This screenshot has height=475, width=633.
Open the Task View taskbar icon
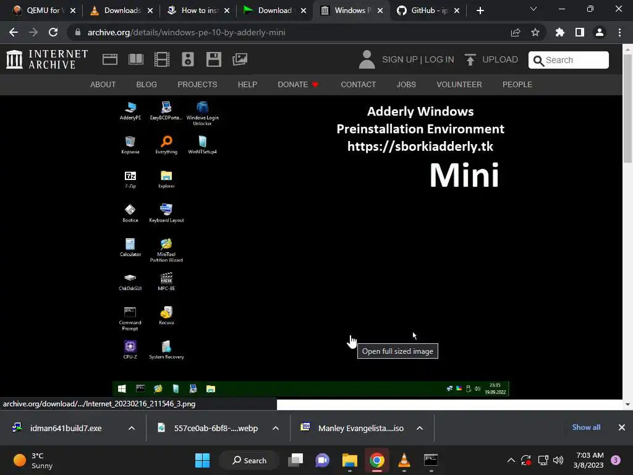pos(295,460)
